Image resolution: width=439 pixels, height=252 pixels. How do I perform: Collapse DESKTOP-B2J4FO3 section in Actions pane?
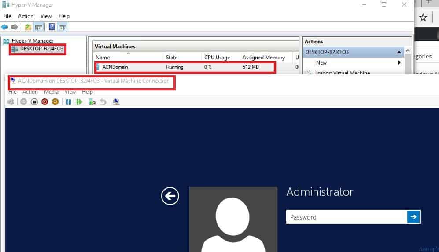click(399, 52)
